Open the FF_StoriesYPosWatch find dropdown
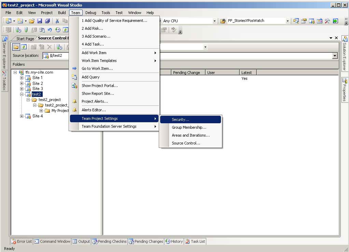Viewport: 349px width, 252px height. pos(288,21)
